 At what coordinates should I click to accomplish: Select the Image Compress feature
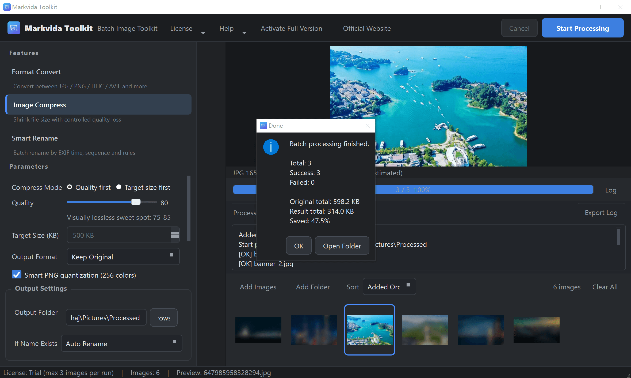click(98, 104)
